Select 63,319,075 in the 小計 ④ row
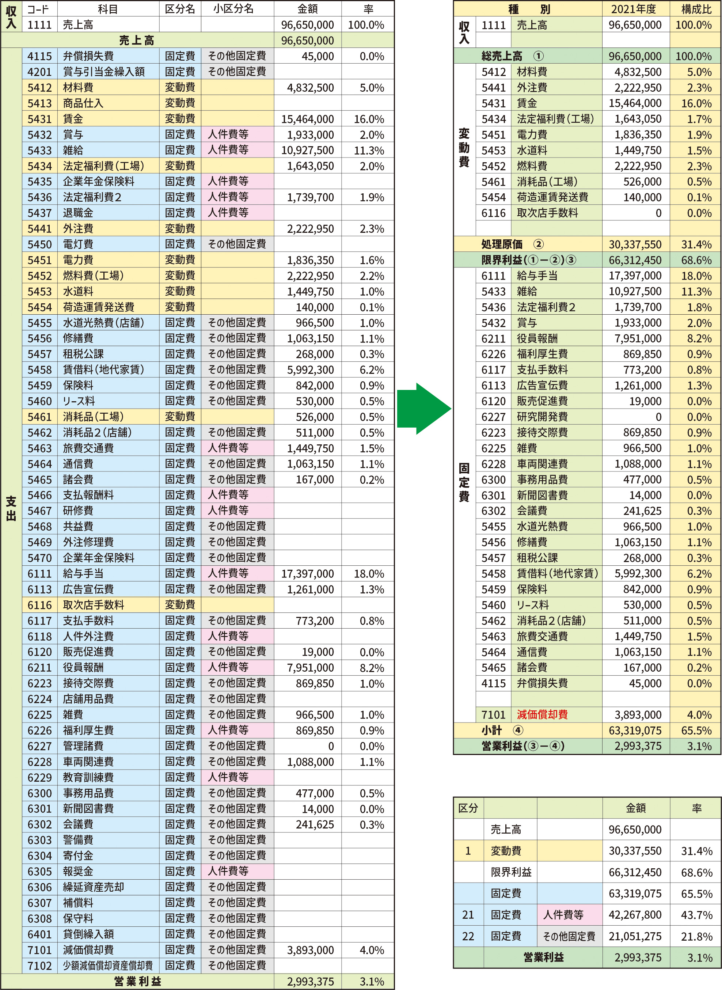The width and height of the screenshot is (722, 990). 636,731
